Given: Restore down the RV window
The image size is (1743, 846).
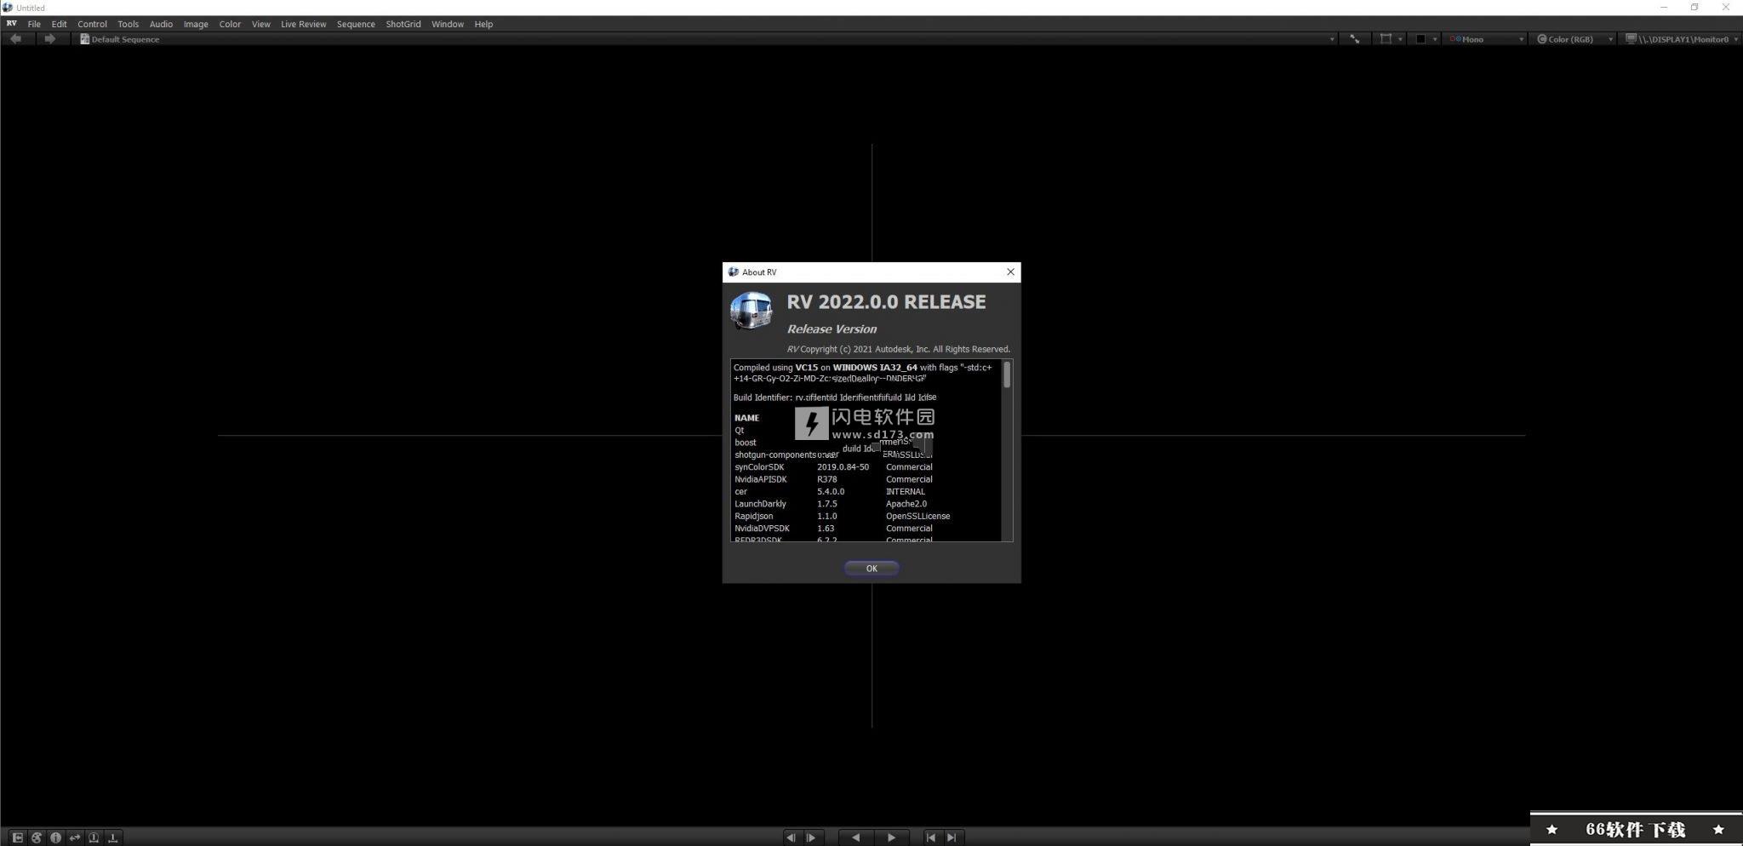Looking at the screenshot, I should [x=1694, y=7].
